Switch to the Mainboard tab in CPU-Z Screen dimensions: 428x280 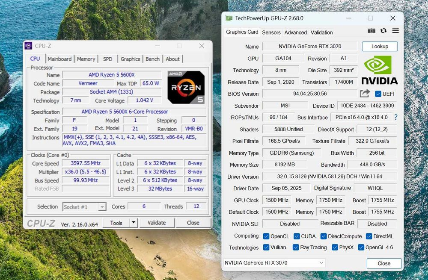[59, 59]
